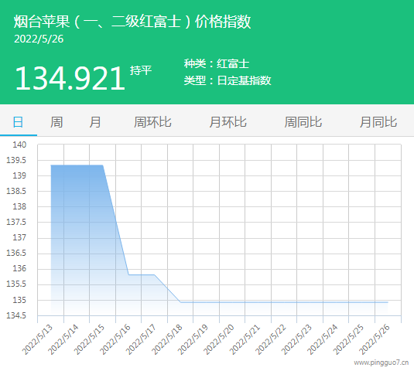Click the 烟台苹果 price index title

click(x=132, y=22)
